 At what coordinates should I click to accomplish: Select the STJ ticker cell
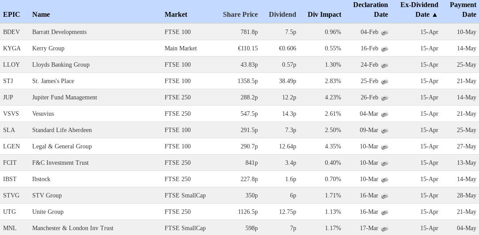8,81
